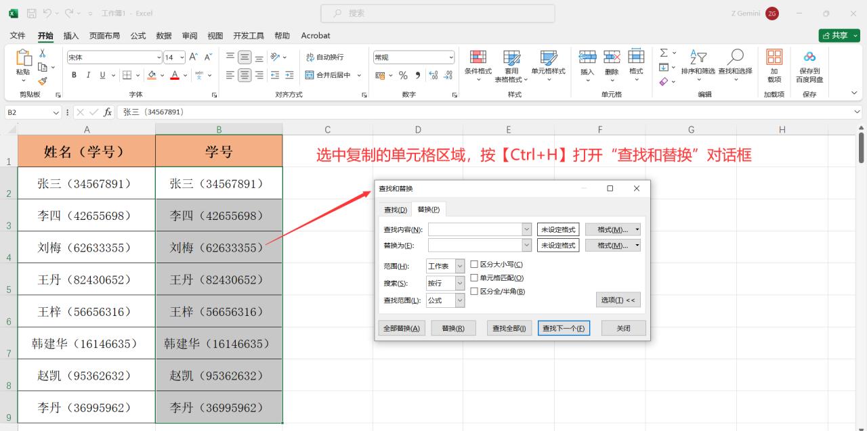Click Wrap Text (自动换行)
Screen dimensions: 867x431
(x=324, y=58)
